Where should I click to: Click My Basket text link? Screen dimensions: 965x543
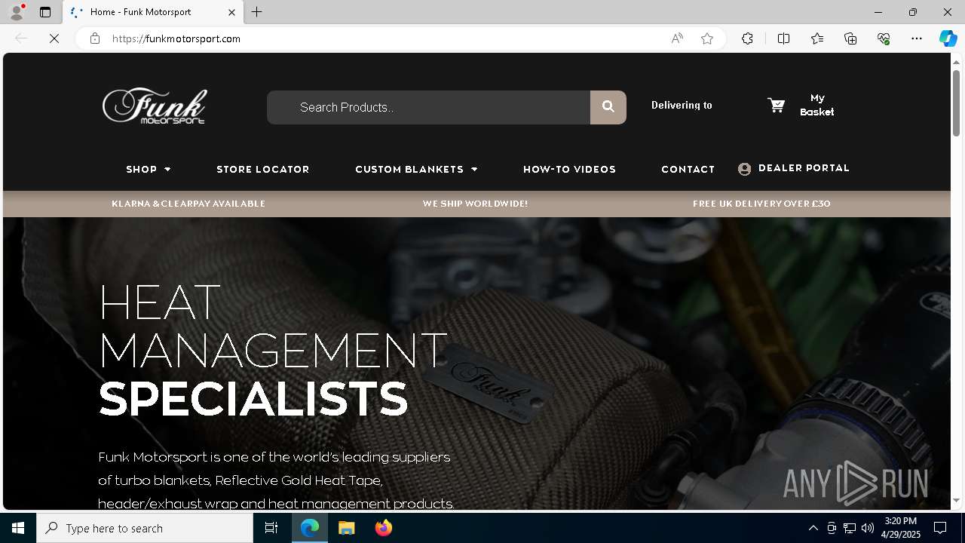click(817, 105)
